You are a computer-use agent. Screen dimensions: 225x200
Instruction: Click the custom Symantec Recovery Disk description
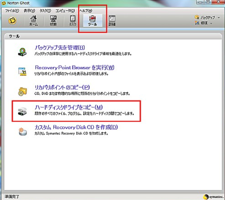[71, 134]
